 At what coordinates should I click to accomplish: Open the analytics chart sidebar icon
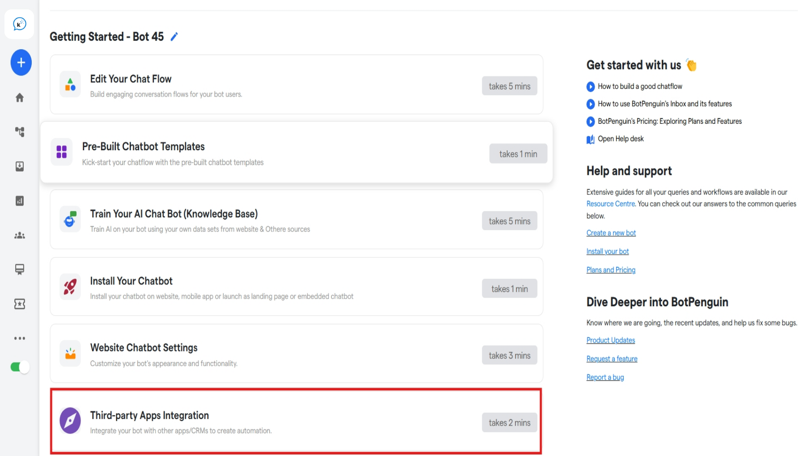[x=20, y=201]
